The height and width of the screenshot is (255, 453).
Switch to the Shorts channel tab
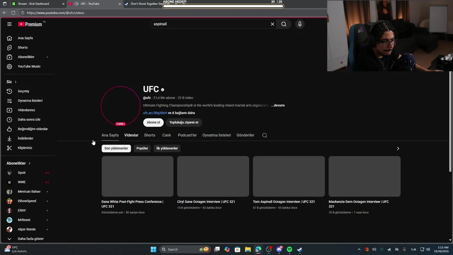click(x=150, y=135)
